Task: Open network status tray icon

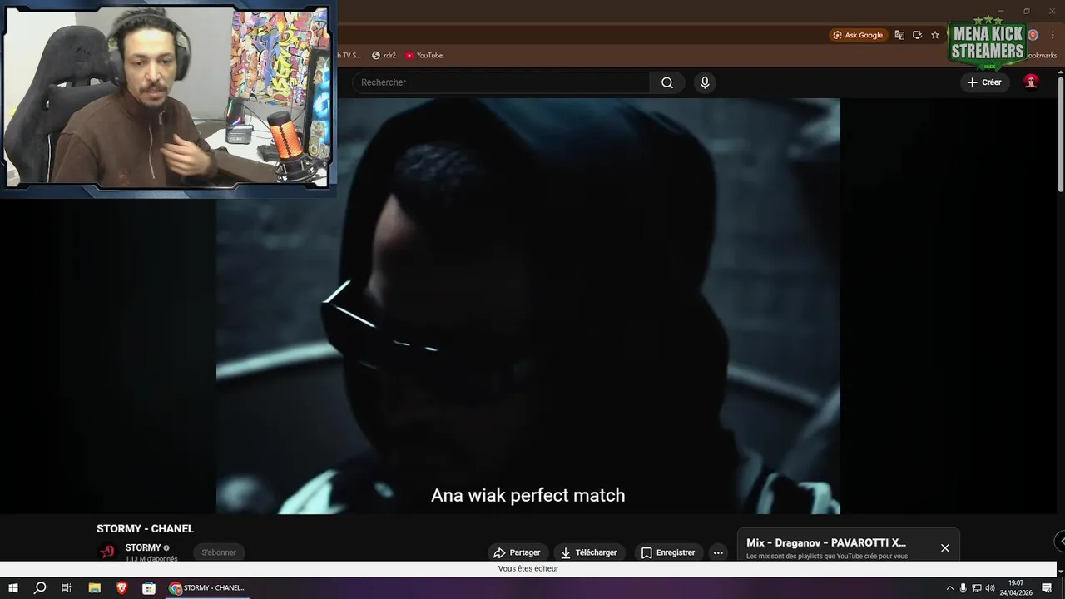Action: [x=976, y=587]
